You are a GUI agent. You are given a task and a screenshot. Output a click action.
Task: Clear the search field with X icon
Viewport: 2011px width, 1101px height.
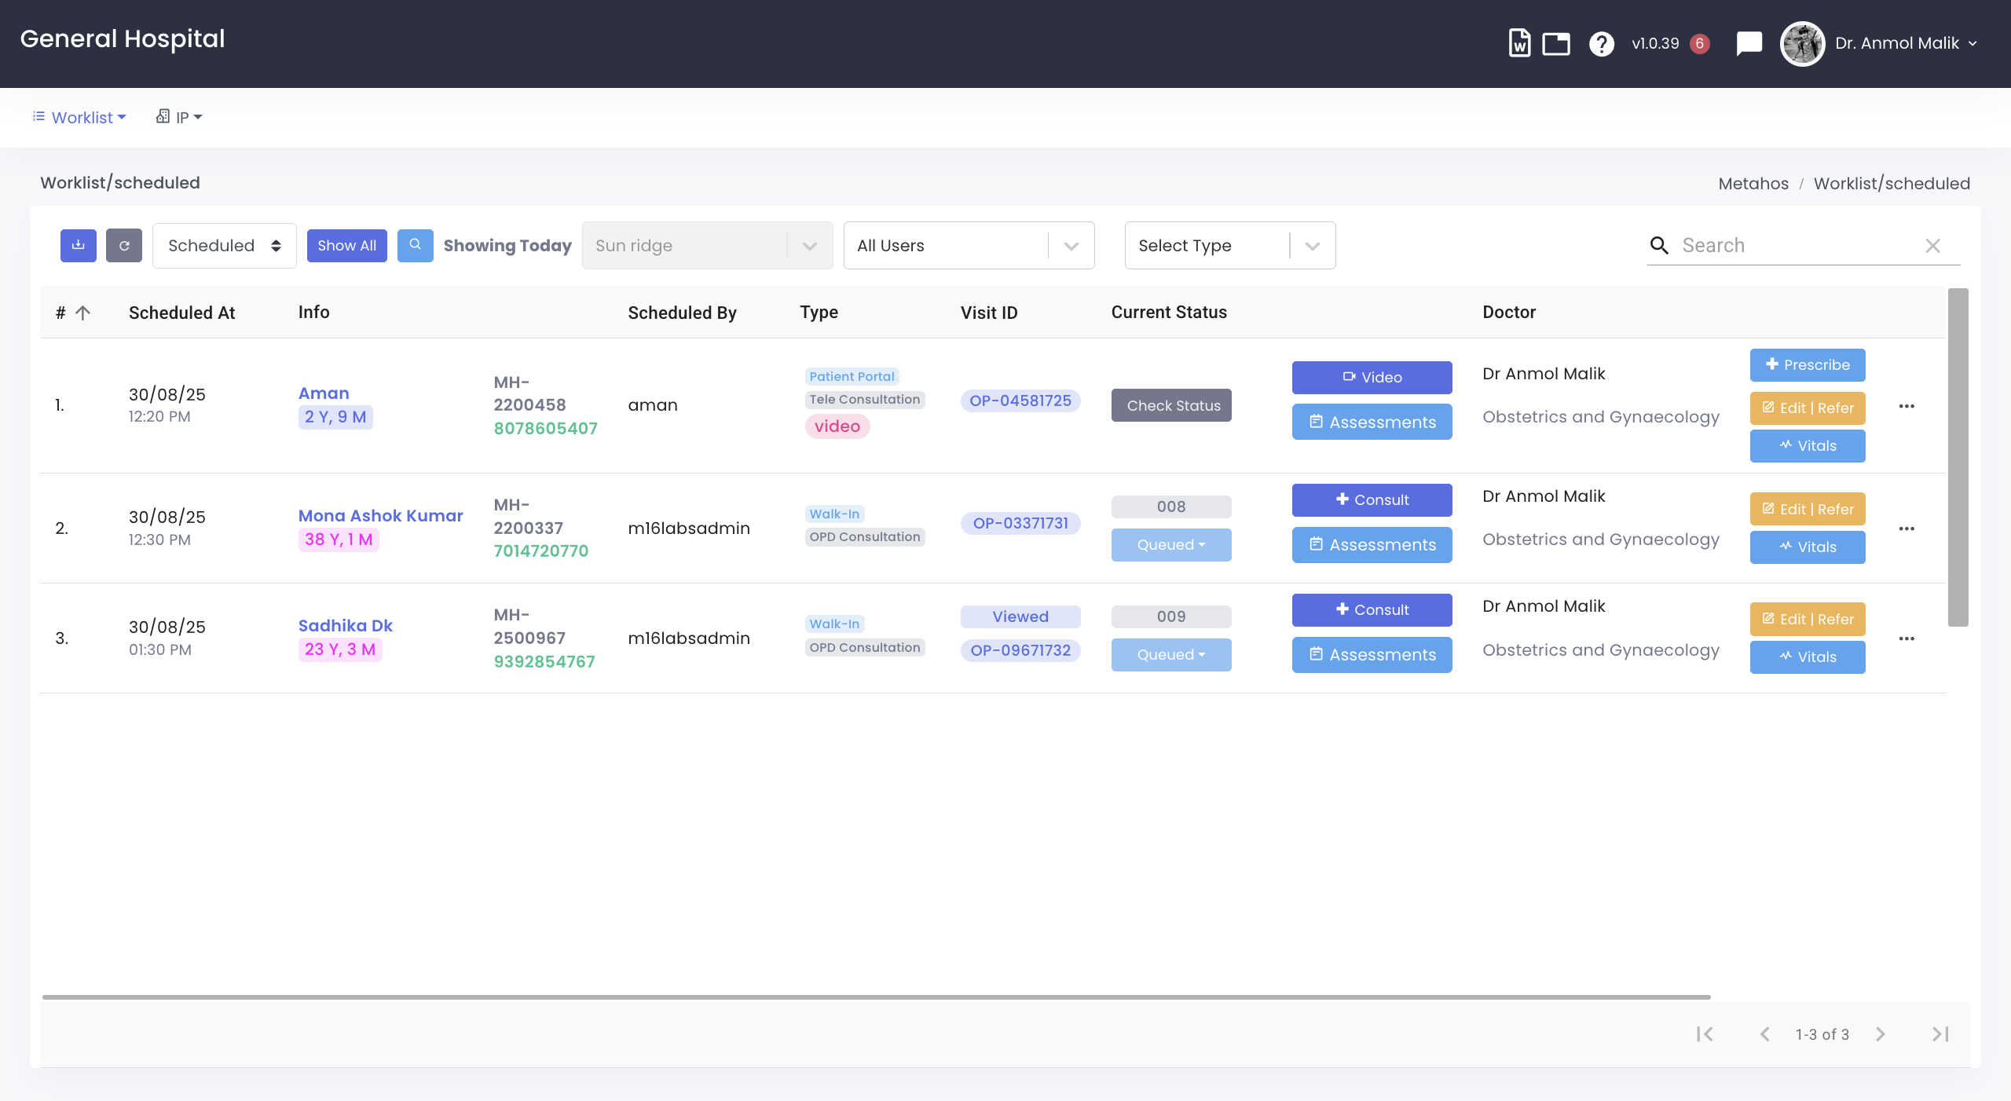(1932, 246)
